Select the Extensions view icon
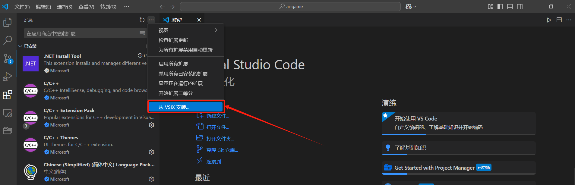The image size is (575, 185). tap(8, 95)
